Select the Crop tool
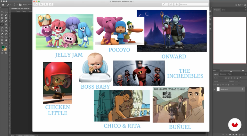The width and height of the screenshot is (247, 136). pos(2,18)
